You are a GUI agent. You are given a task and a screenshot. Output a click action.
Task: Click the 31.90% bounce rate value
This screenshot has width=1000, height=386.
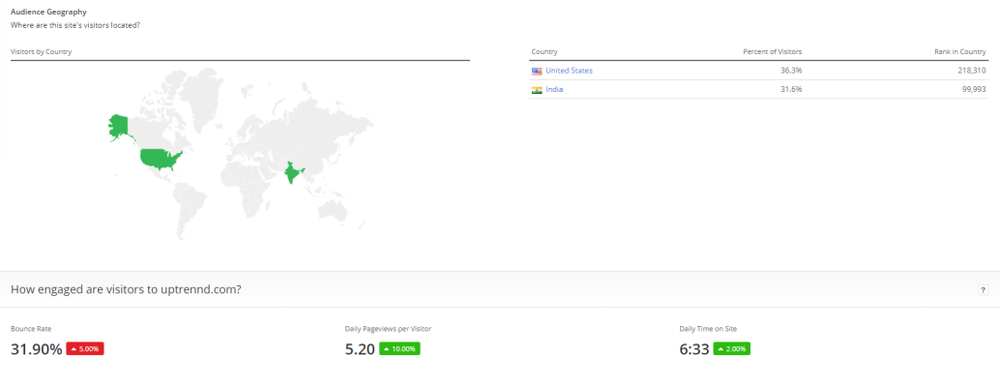37,349
